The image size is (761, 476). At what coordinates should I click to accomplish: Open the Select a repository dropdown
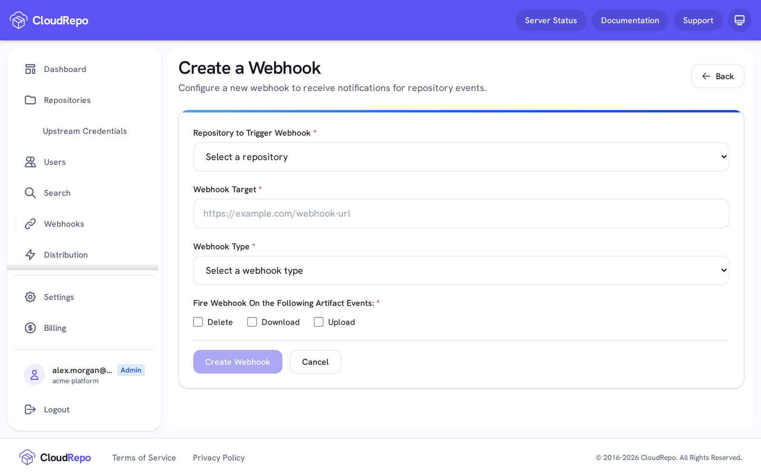(x=461, y=157)
